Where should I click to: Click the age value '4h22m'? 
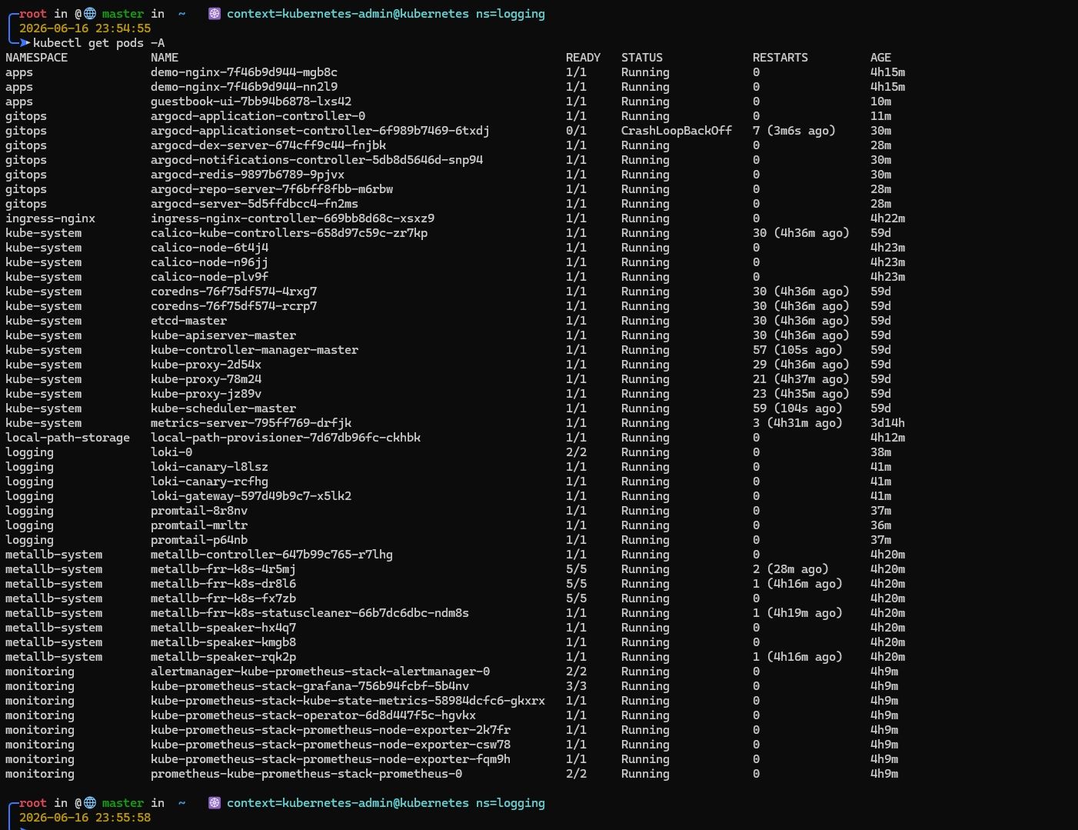[887, 218]
